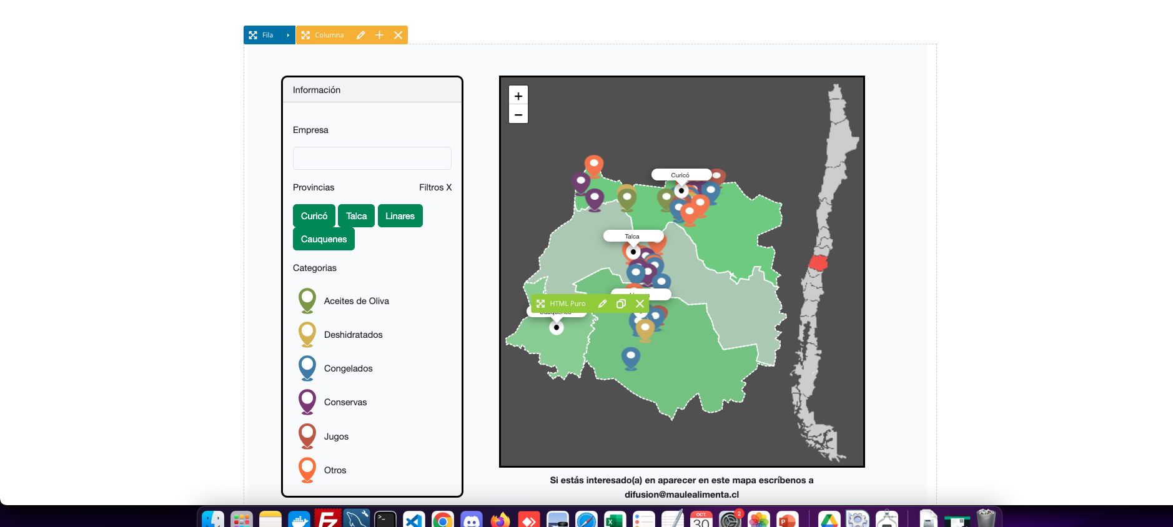Zoom in on the map

click(518, 96)
